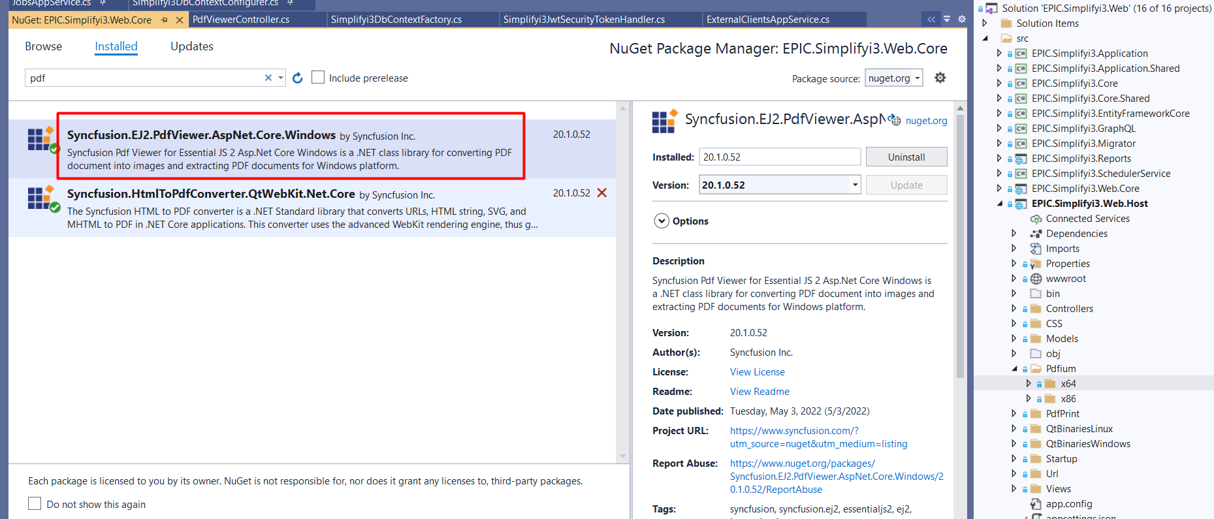Viewport: 1214px width, 519px height.
Task: Open View License link
Action: coord(758,372)
